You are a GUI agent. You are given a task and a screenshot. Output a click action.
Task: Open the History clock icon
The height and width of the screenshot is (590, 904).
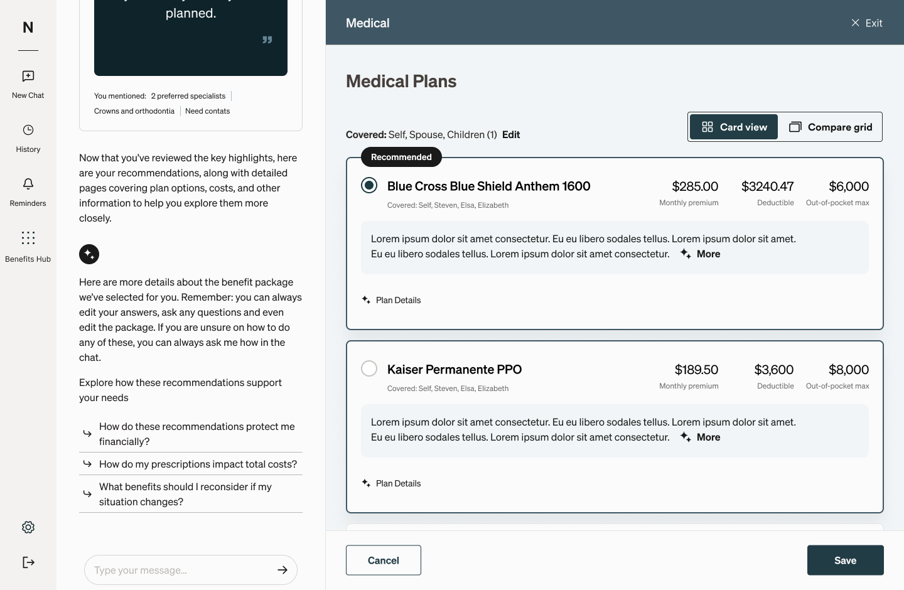click(x=28, y=130)
